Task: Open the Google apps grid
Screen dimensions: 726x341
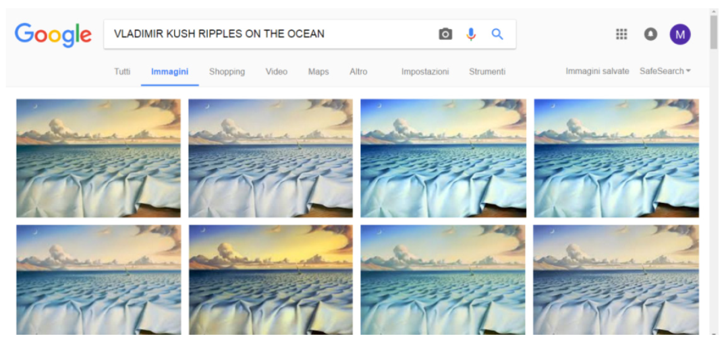Action: click(x=621, y=34)
